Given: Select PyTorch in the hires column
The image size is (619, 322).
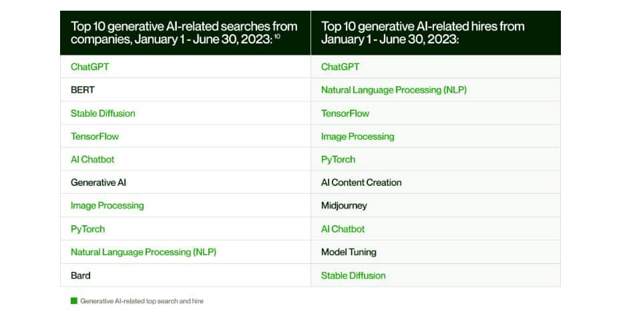Looking at the screenshot, I should (x=338, y=160).
